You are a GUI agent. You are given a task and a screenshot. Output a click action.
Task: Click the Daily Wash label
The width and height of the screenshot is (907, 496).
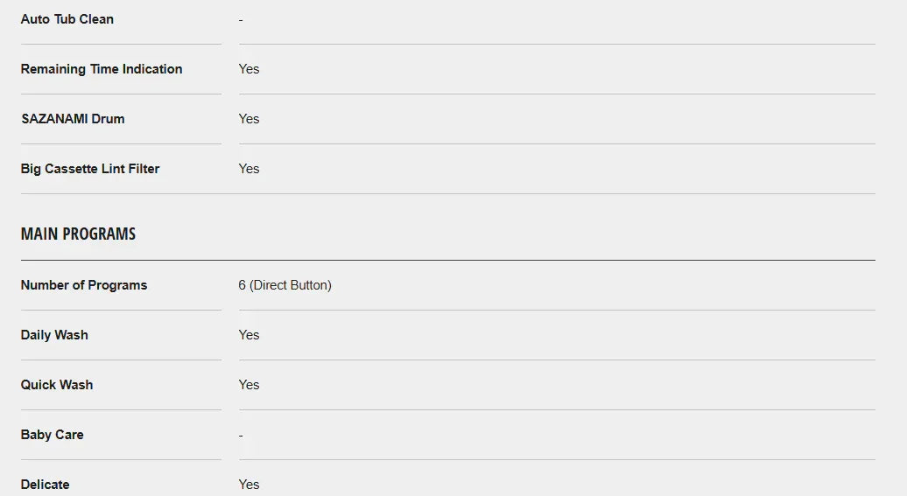tap(54, 335)
